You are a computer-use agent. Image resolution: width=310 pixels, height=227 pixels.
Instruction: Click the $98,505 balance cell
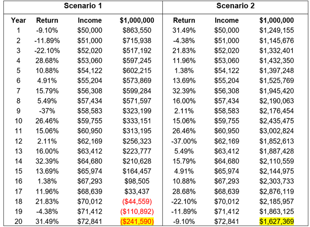137,181
